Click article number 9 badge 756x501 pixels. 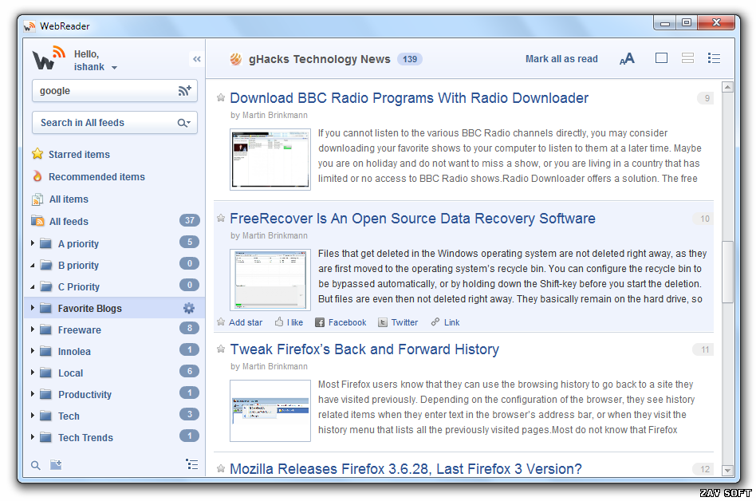(x=707, y=98)
